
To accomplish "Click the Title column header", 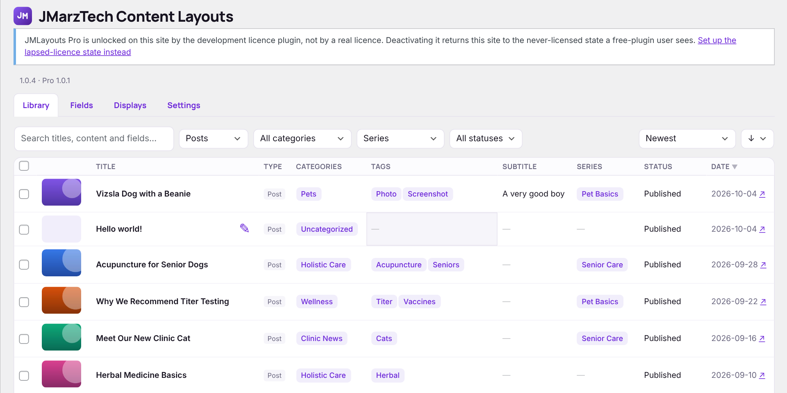I will (x=106, y=167).
